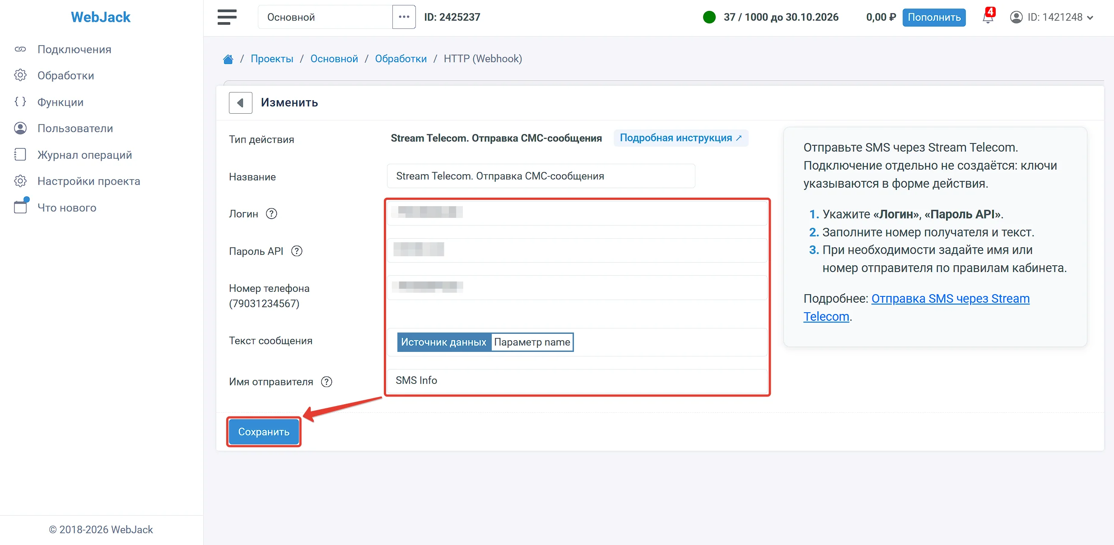Open the help icon beside Логин
This screenshot has height=545, width=1114.
tap(271, 214)
